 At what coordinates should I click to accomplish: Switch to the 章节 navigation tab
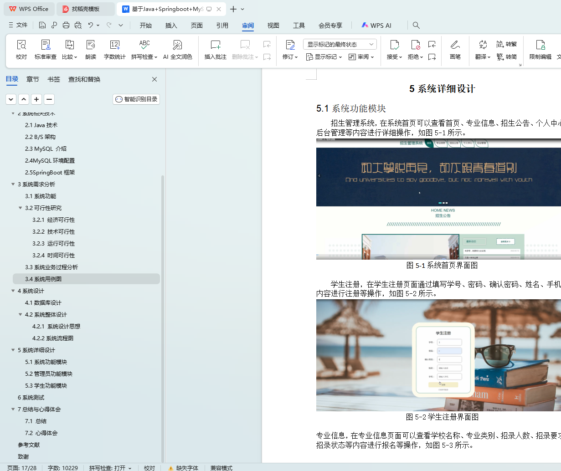click(x=33, y=79)
